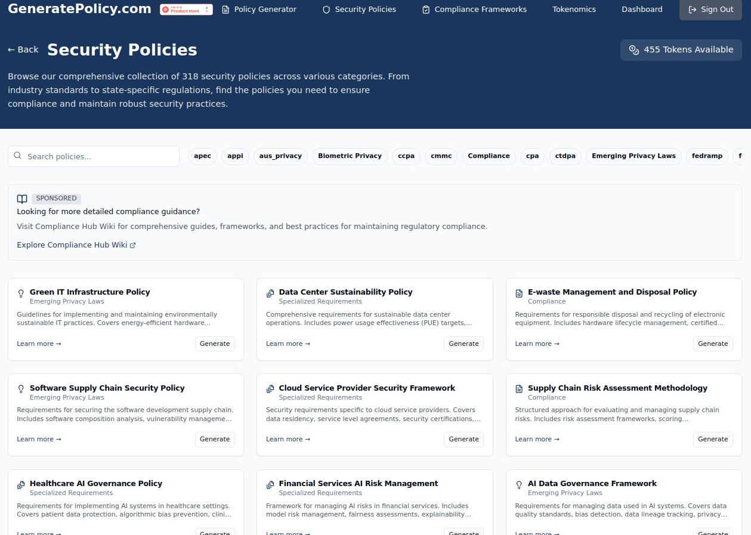751x535 pixels.
Task: Toggle the ccpa category filter chip
Action: [406, 156]
